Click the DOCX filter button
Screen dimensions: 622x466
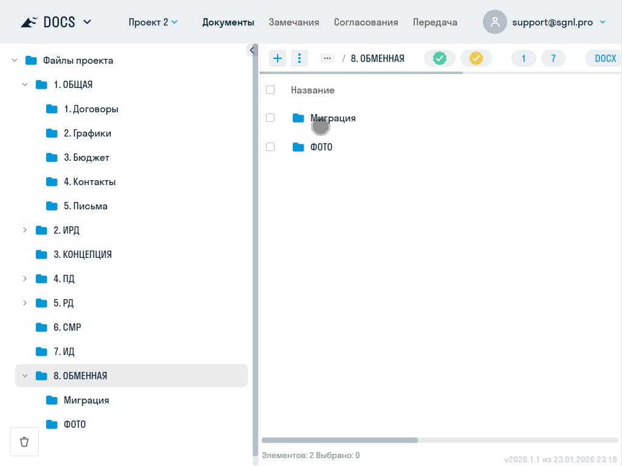[x=605, y=58]
